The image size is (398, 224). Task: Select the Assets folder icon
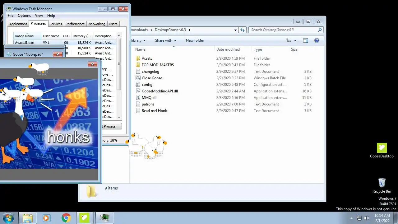138,58
